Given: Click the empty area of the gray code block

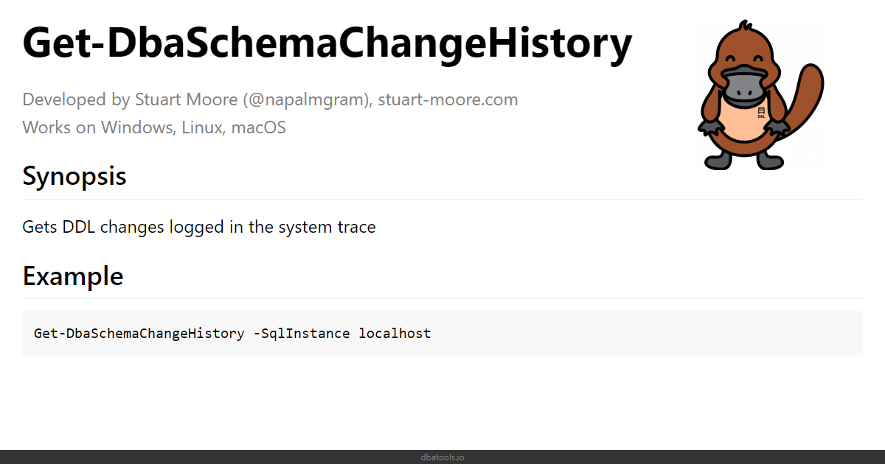Looking at the screenshot, I should tap(649, 334).
